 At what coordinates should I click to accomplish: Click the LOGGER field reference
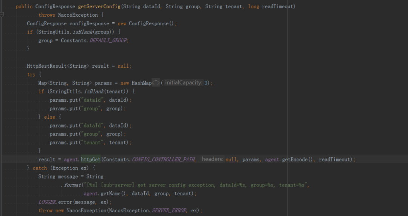pos(47,202)
